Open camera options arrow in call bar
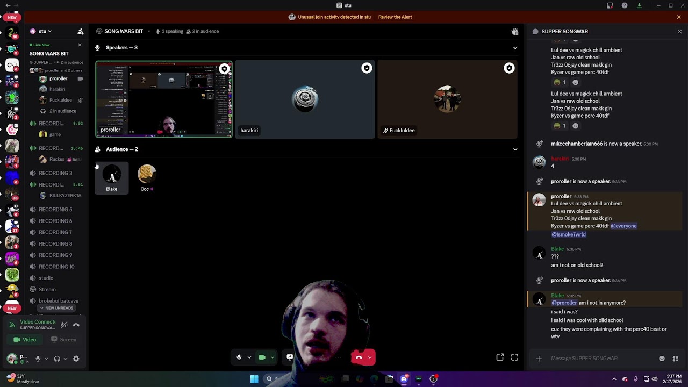 273,357
